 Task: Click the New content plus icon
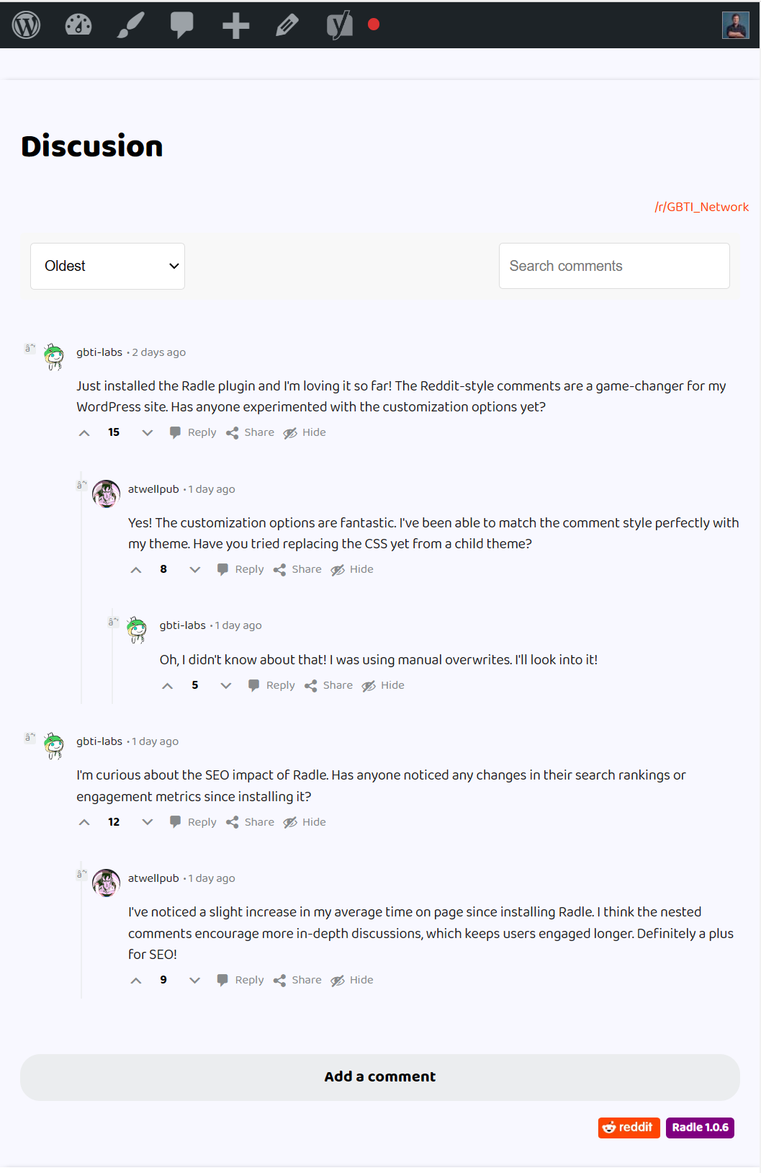(x=234, y=24)
